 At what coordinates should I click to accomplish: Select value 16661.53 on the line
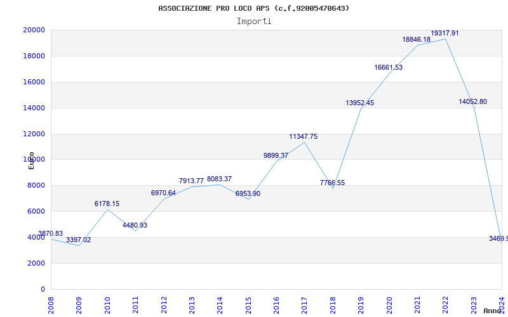pos(389,68)
